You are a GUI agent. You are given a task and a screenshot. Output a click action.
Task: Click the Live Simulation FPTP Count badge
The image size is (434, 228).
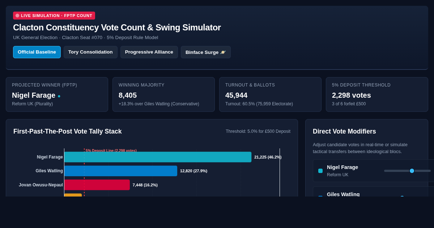tap(54, 16)
